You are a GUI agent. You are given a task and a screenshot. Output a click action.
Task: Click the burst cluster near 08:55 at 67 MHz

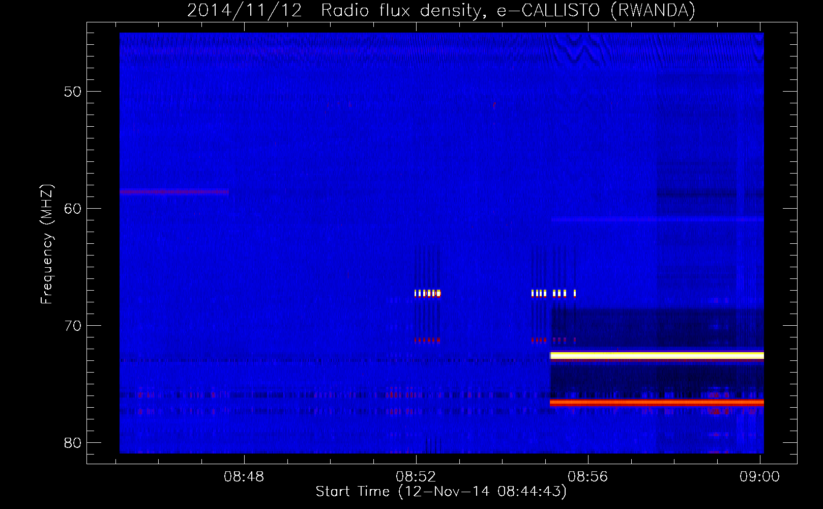click(554, 293)
